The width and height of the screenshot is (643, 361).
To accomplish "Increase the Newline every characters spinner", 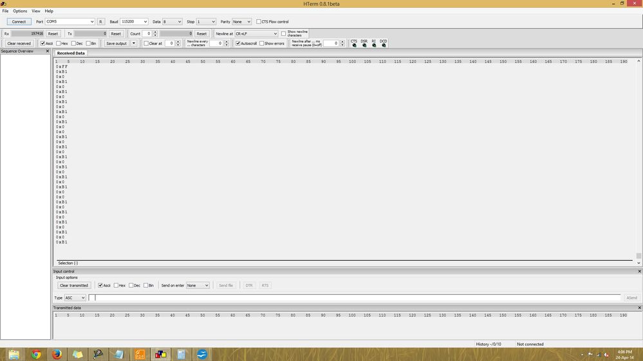I will (x=227, y=42).
